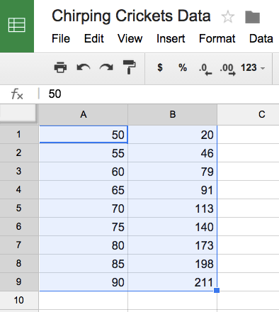
Task: Redo the last action
Action: point(106,68)
